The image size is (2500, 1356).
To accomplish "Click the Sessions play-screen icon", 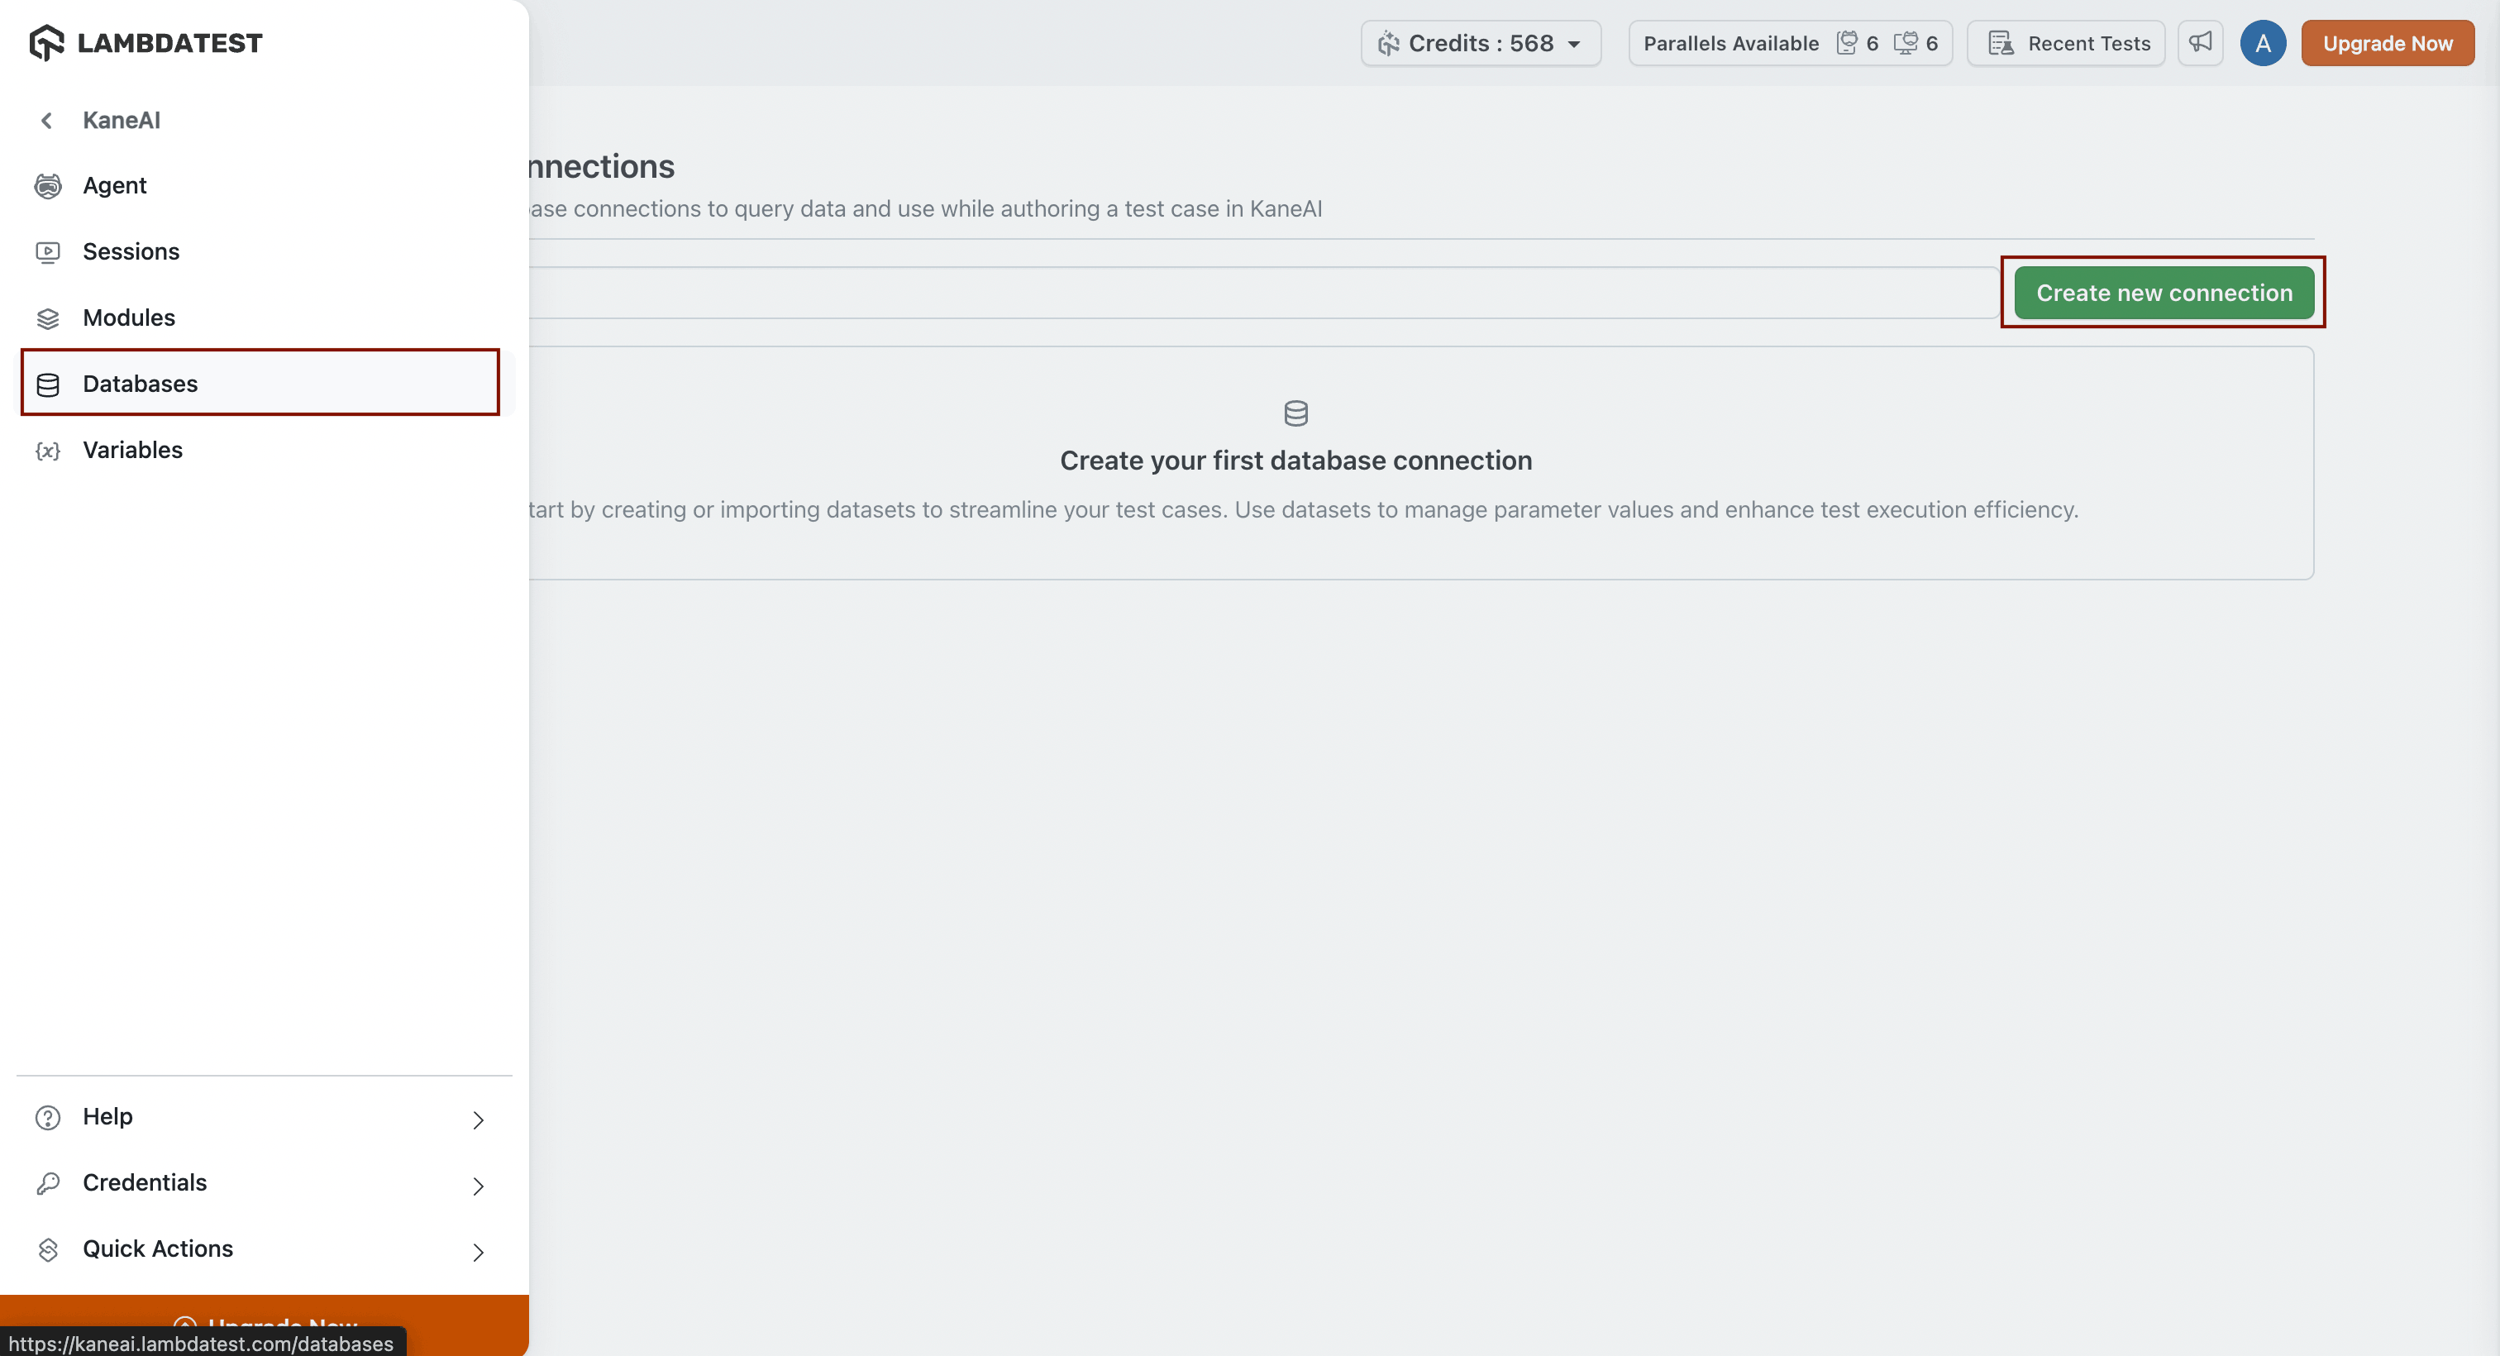I will (x=48, y=252).
